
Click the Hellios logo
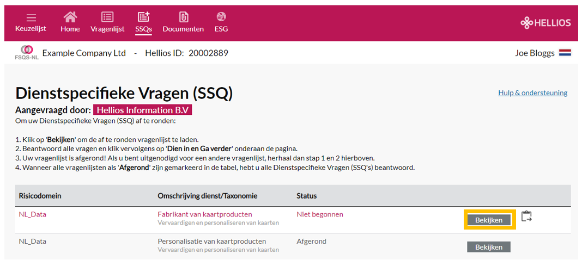click(545, 23)
